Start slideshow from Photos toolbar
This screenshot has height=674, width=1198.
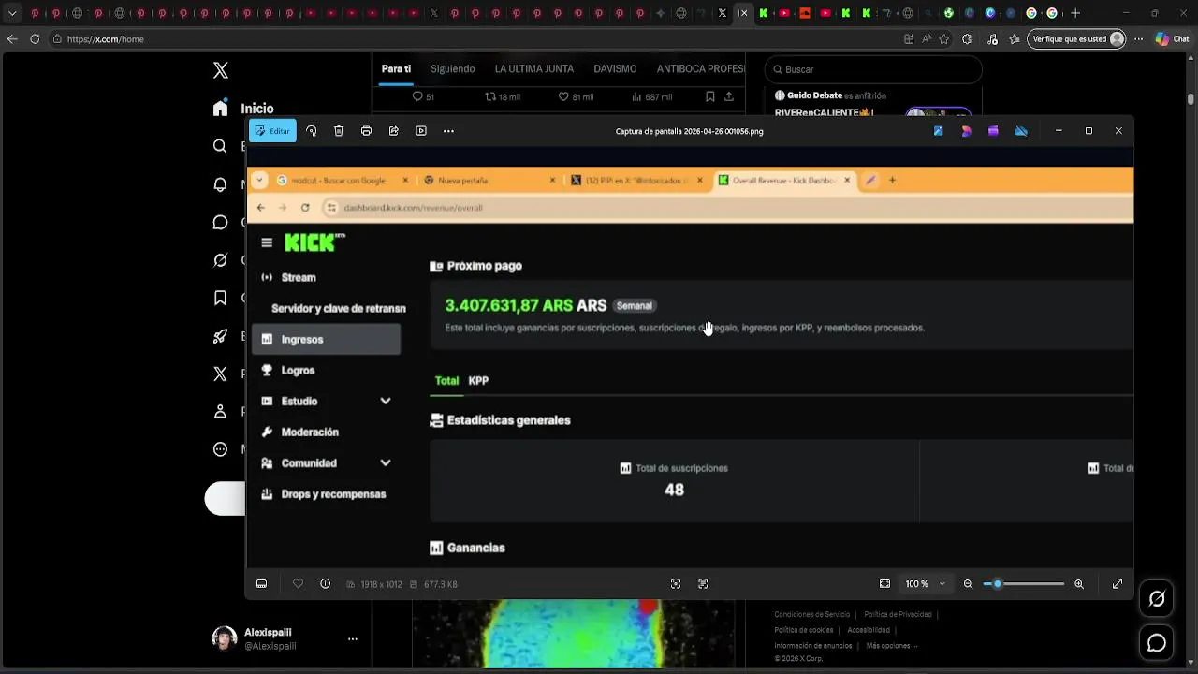pos(421,131)
